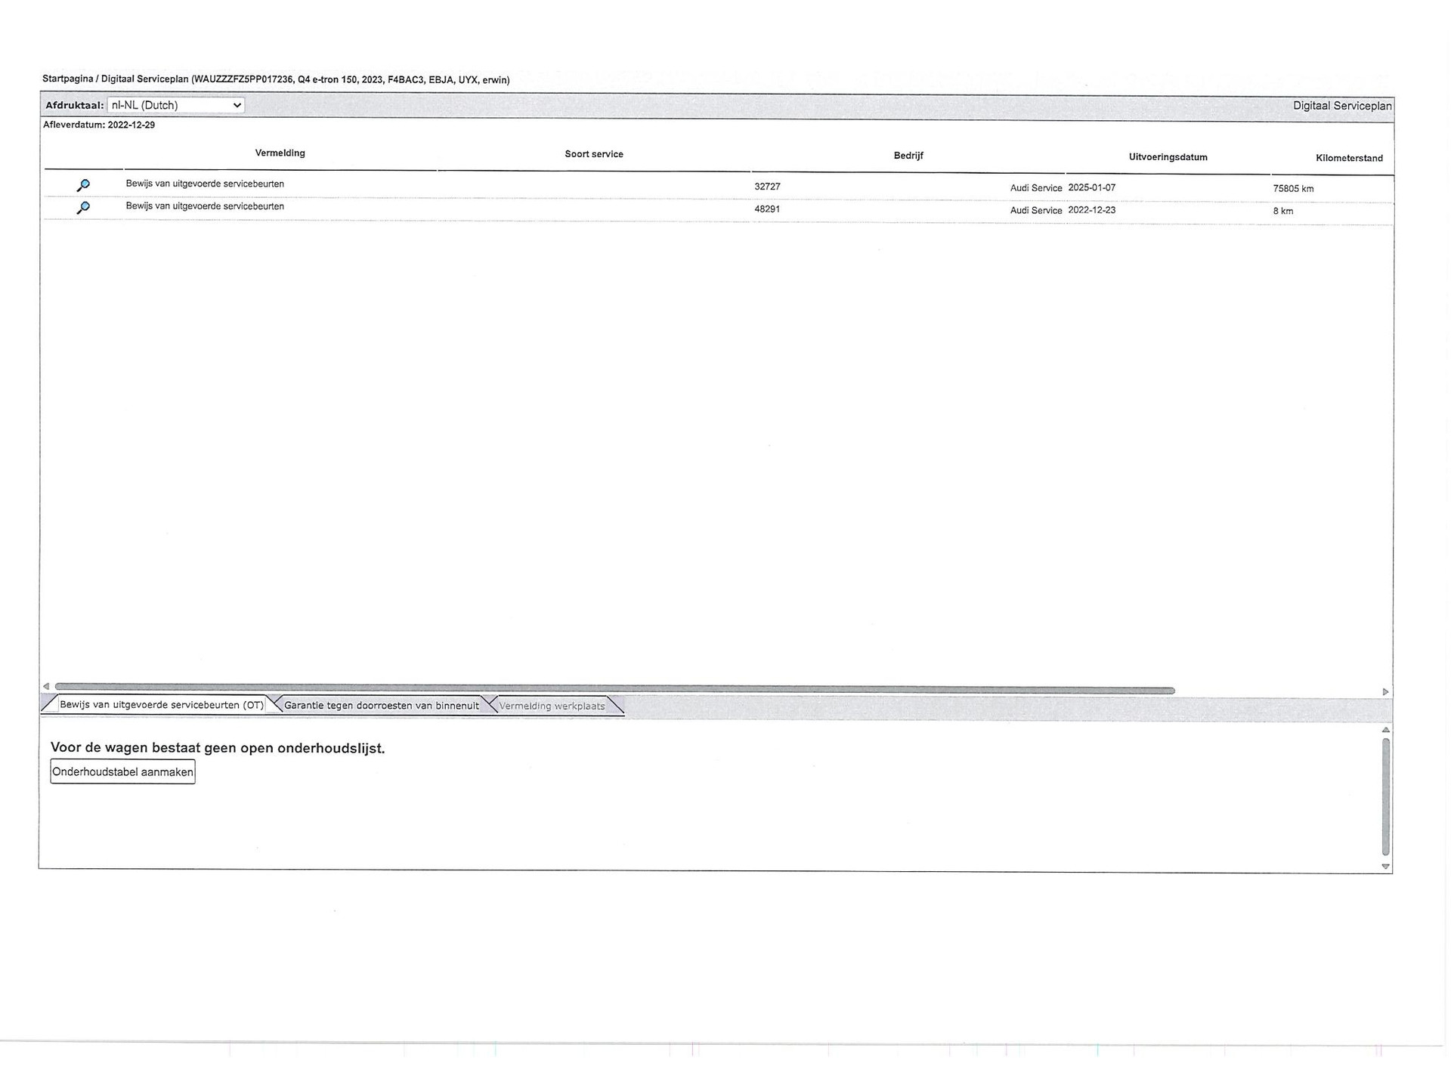Click the horizontal scrollbar thumb in the table
The image size is (1451, 1088).
click(x=614, y=690)
